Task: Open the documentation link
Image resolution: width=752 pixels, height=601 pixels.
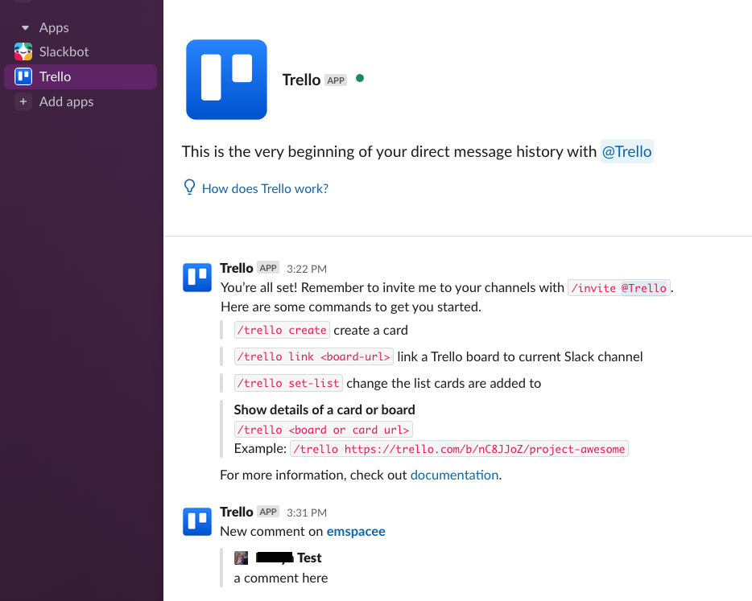Action: coord(454,475)
